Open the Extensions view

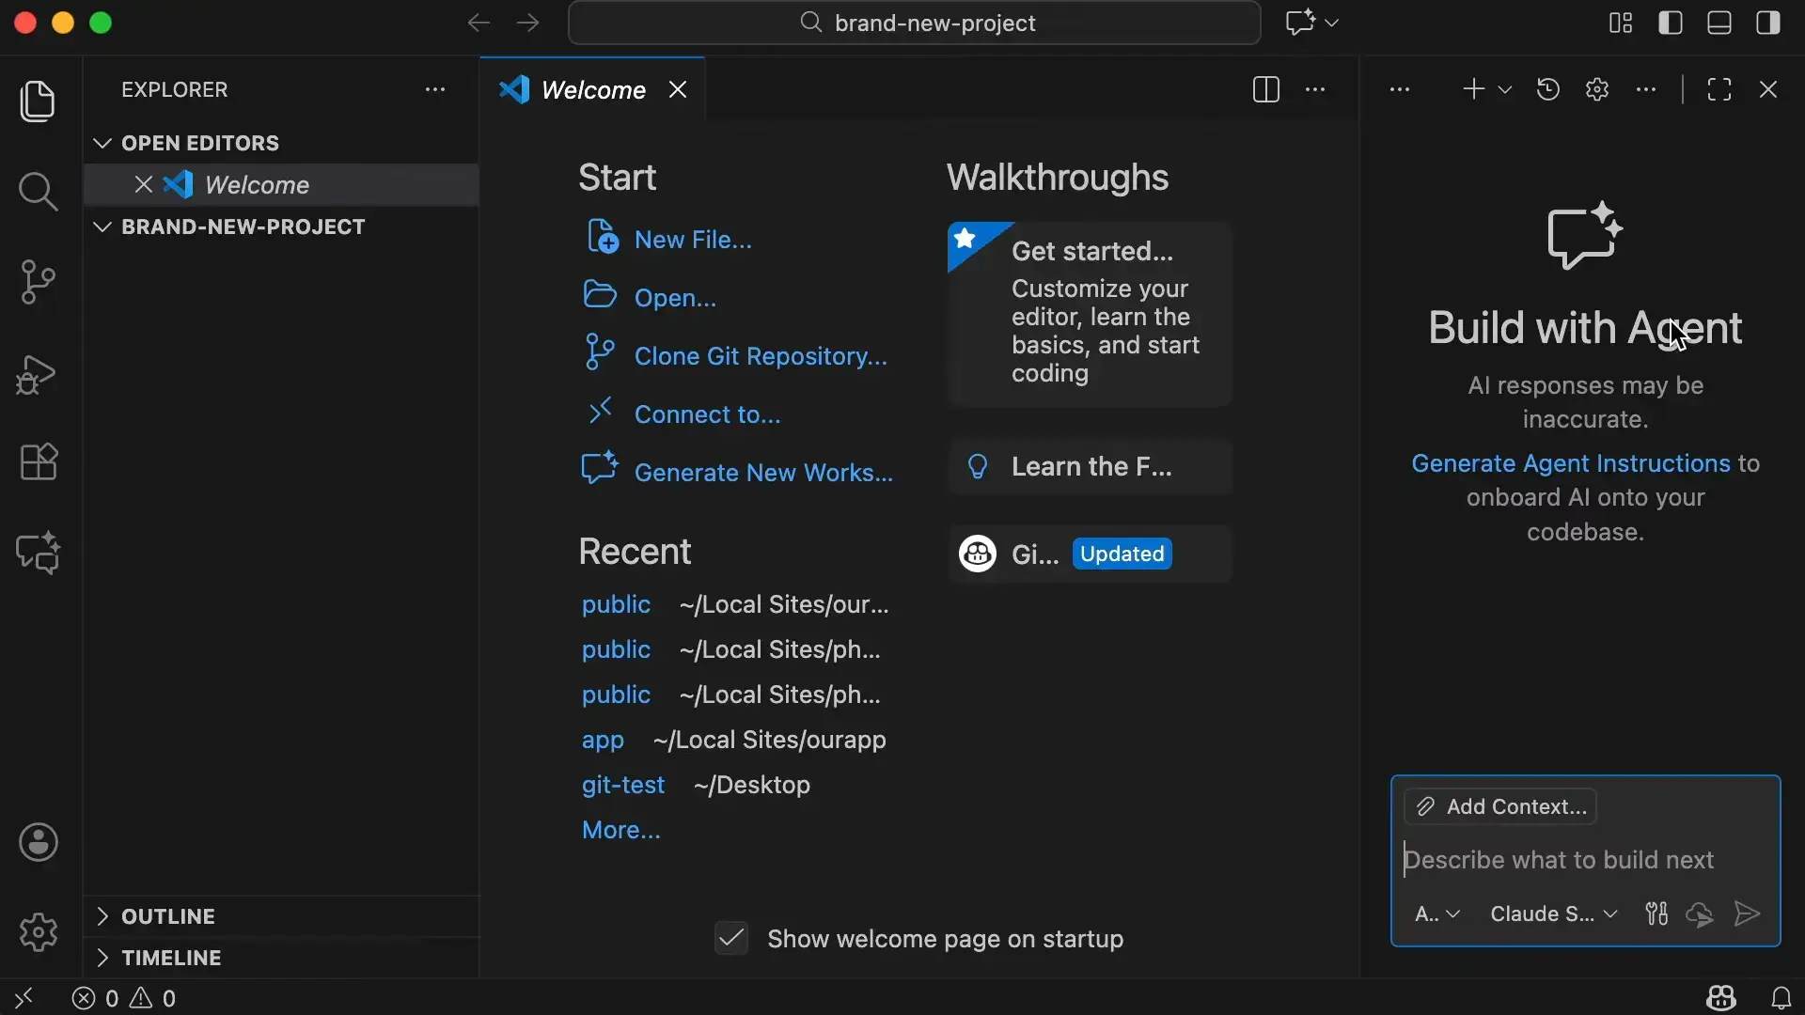[x=38, y=462]
